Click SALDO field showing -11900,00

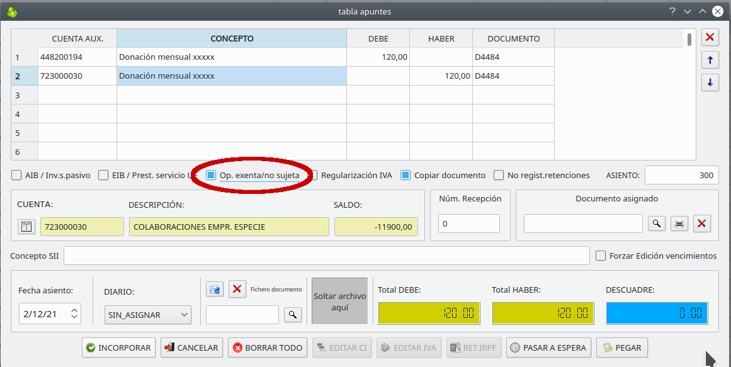(x=377, y=227)
